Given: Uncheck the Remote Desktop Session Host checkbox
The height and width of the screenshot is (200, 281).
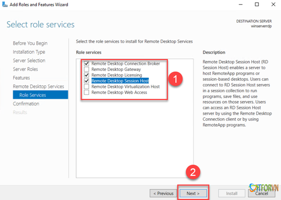Looking at the screenshot, I should coord(86,81).
